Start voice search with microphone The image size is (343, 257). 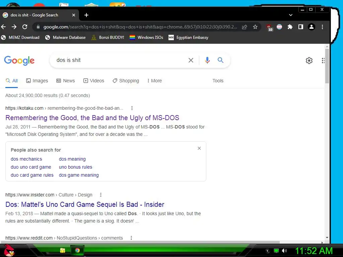click(207, 60)
